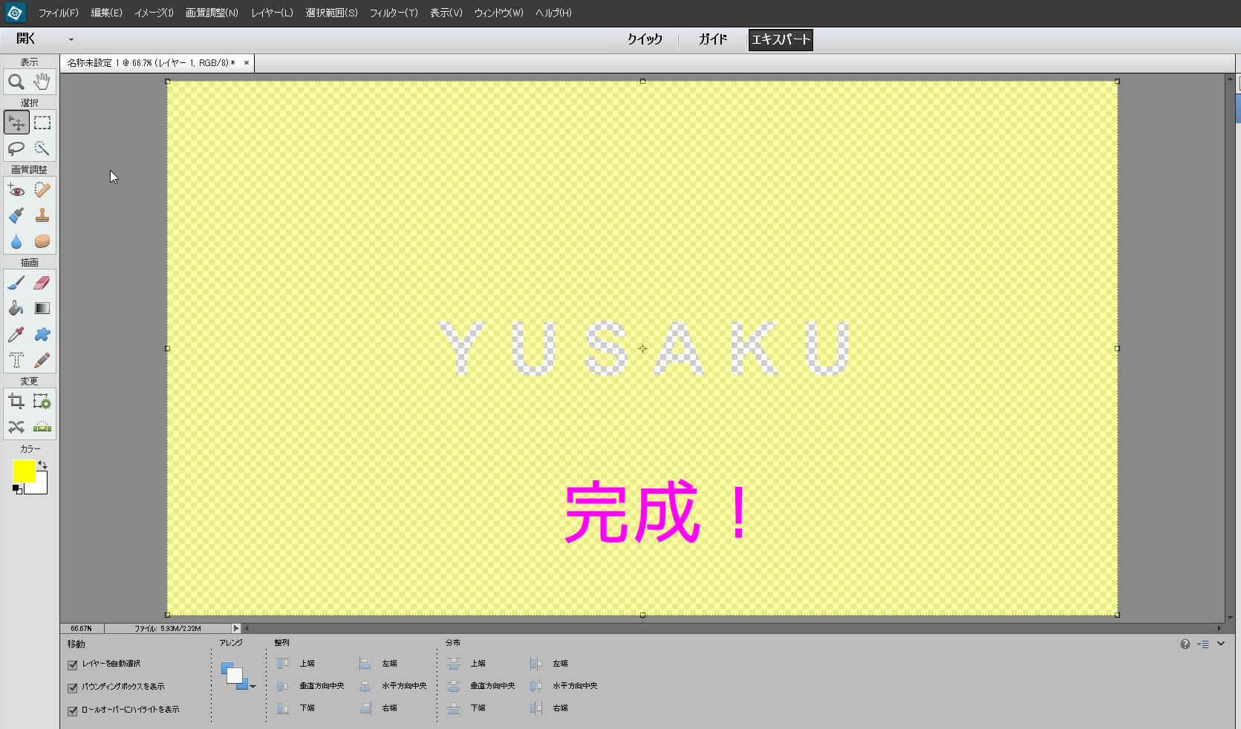Select the Zoom tool
The height and width of the screenshot is (729, 1241).
pos(16,82)
